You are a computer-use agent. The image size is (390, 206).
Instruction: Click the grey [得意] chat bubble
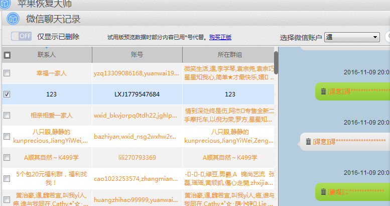click(x=345, y=142)
